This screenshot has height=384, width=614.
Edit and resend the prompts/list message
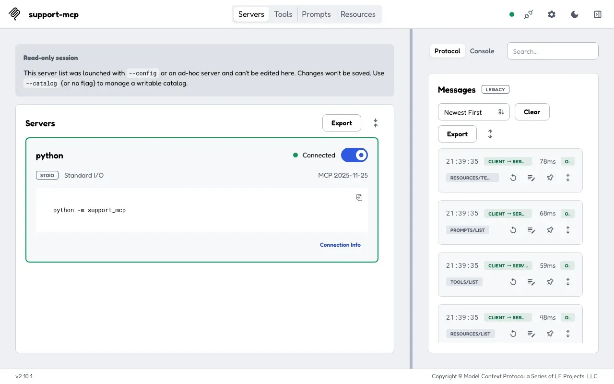[531, 230]
